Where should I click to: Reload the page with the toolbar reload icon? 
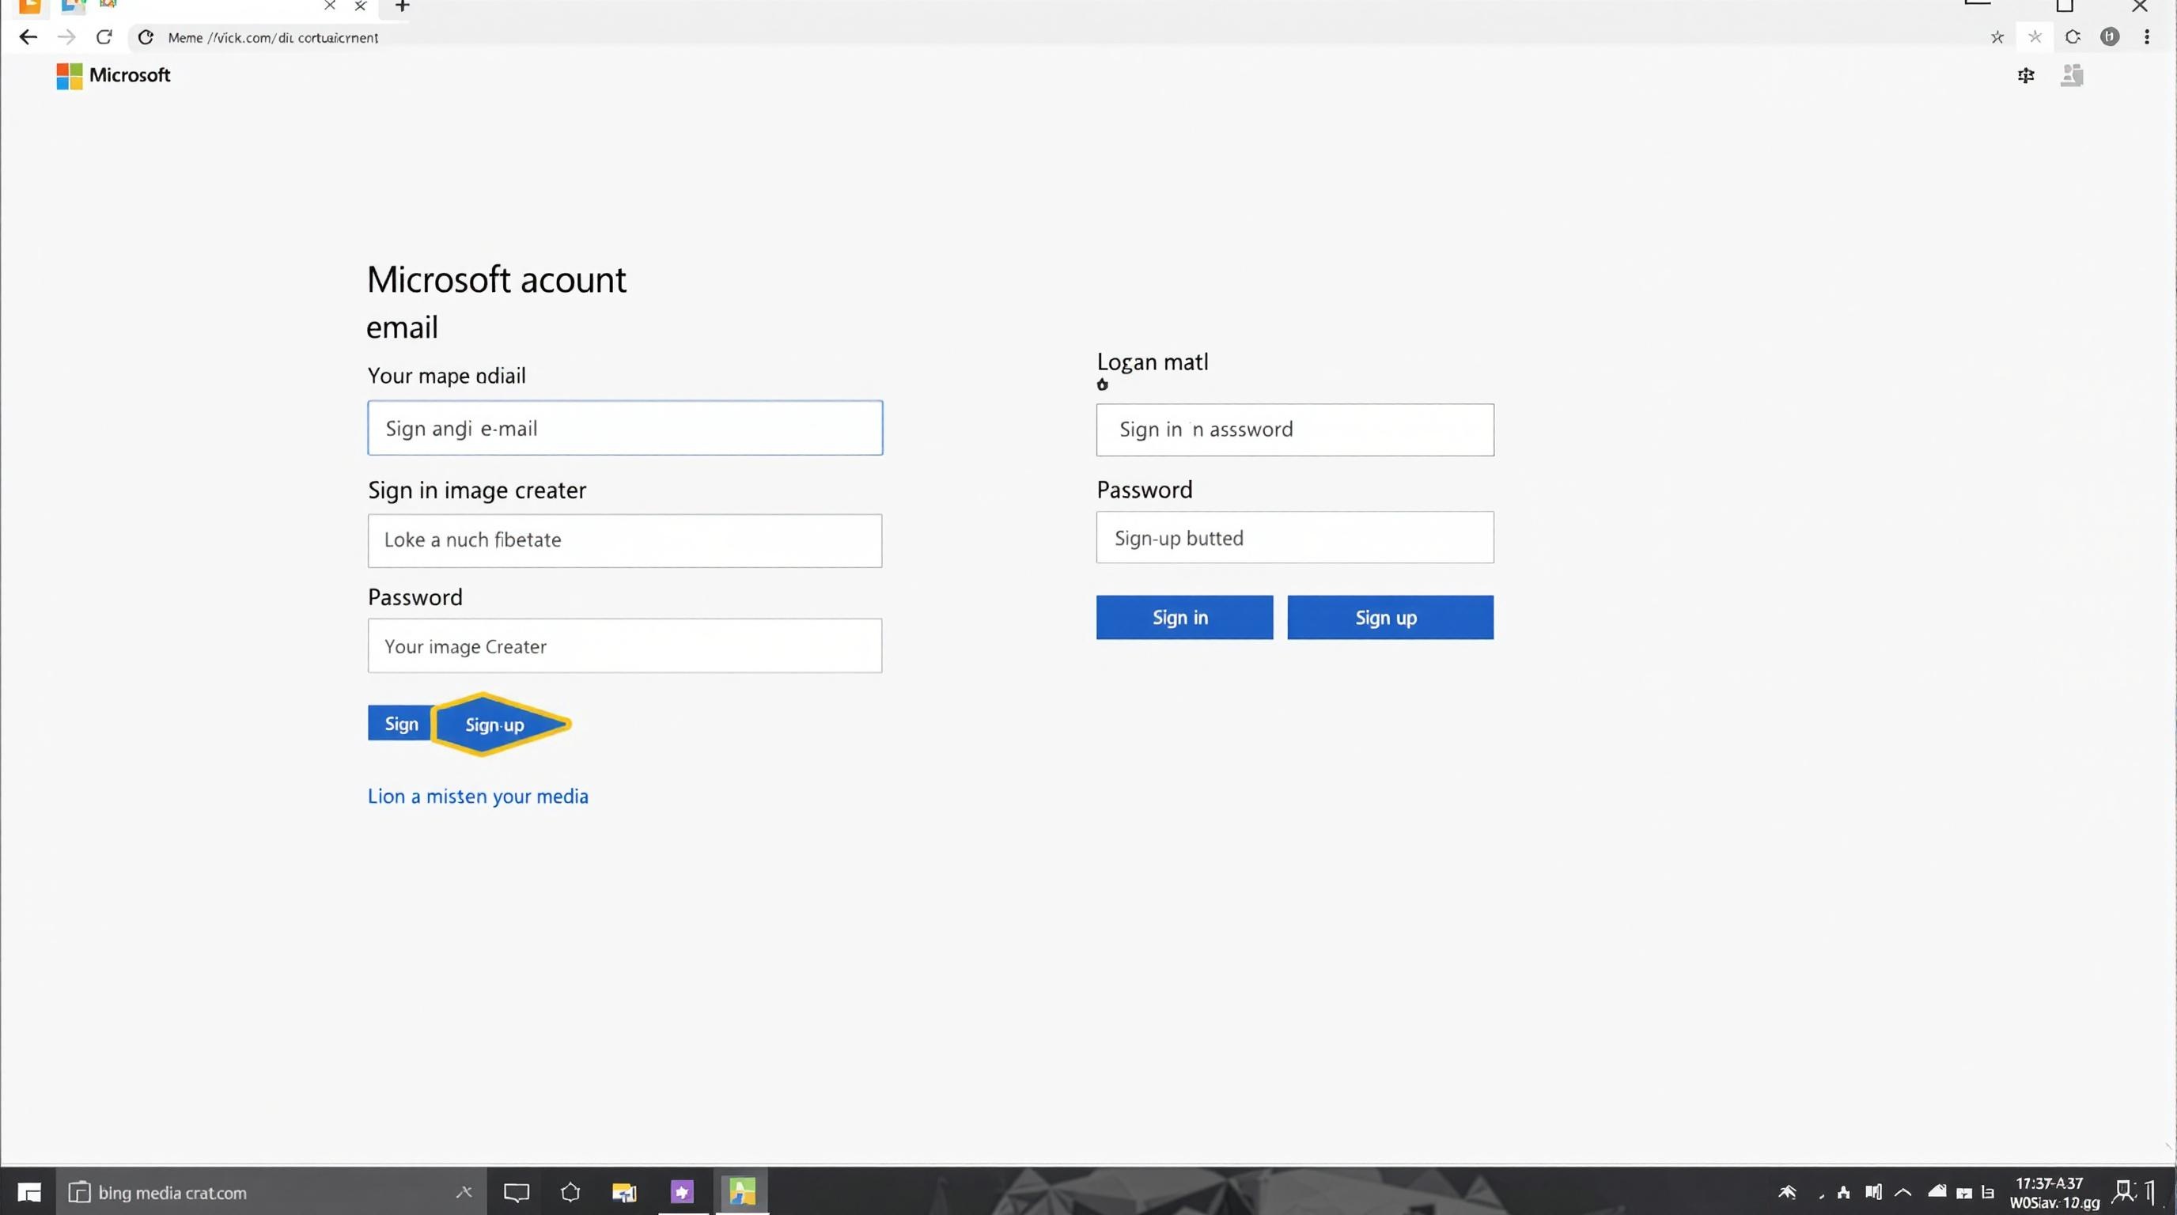tap(104, 37)
